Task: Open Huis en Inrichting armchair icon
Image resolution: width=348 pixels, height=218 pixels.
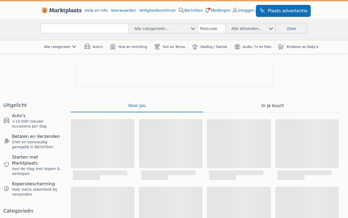Action: (113, 47)
